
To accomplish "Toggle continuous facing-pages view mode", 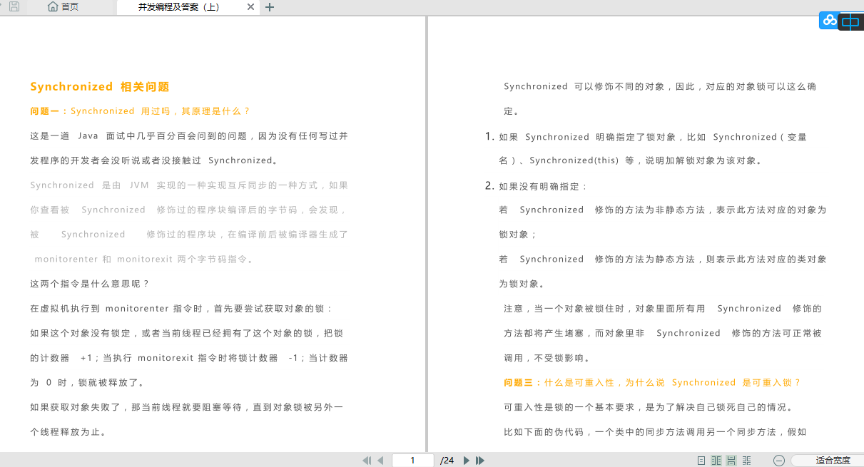I will (747, 460).
